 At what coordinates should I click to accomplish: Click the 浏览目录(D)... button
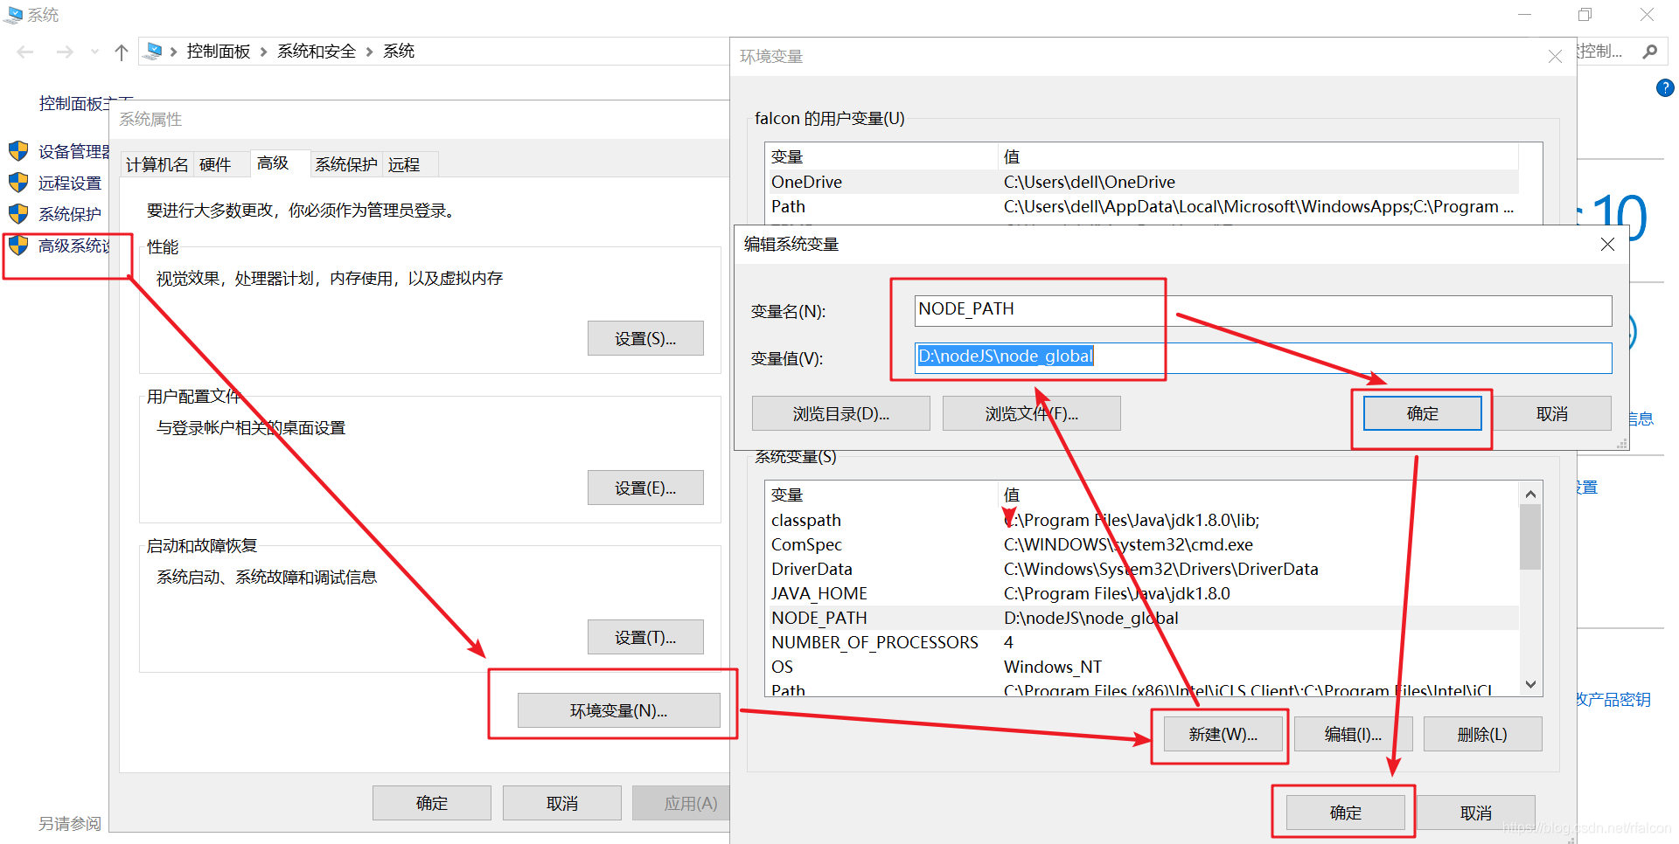841,413
